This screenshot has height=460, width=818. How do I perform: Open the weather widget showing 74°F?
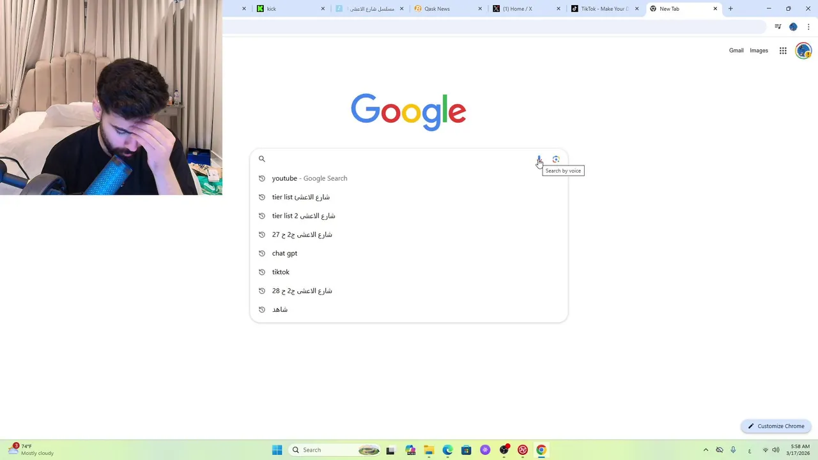tap(32, 450)
